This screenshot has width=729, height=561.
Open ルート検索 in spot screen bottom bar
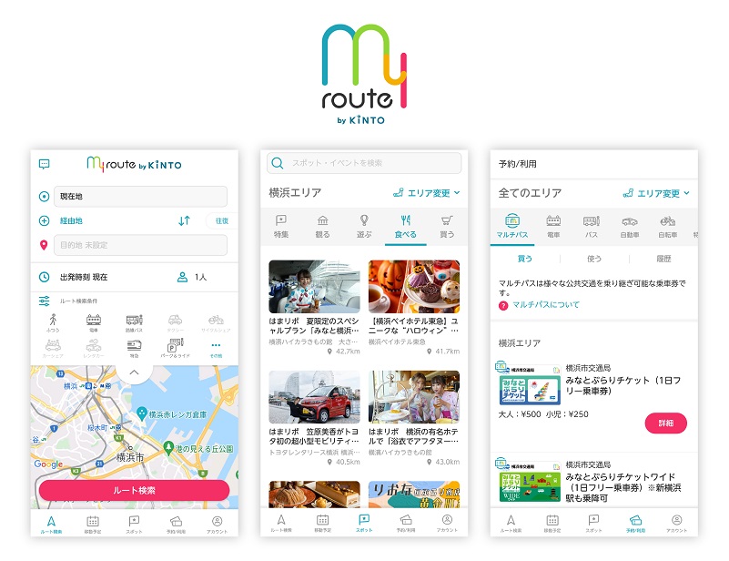(x=281, y=523)
